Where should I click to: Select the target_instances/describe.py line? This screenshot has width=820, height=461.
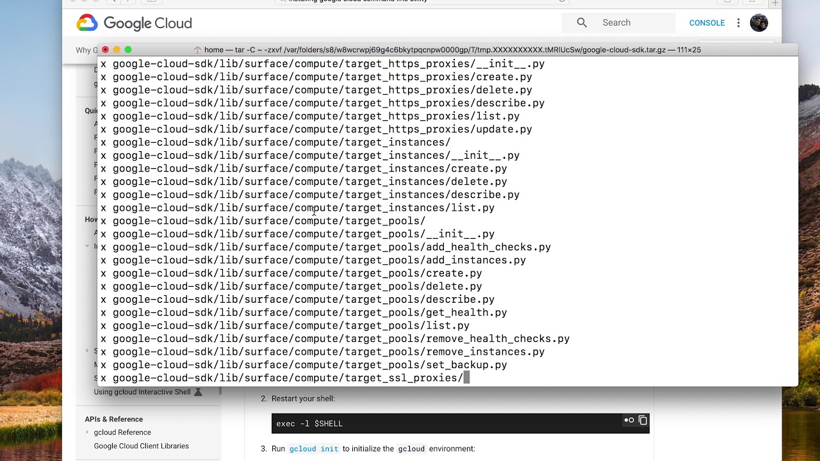coord(310,195)
